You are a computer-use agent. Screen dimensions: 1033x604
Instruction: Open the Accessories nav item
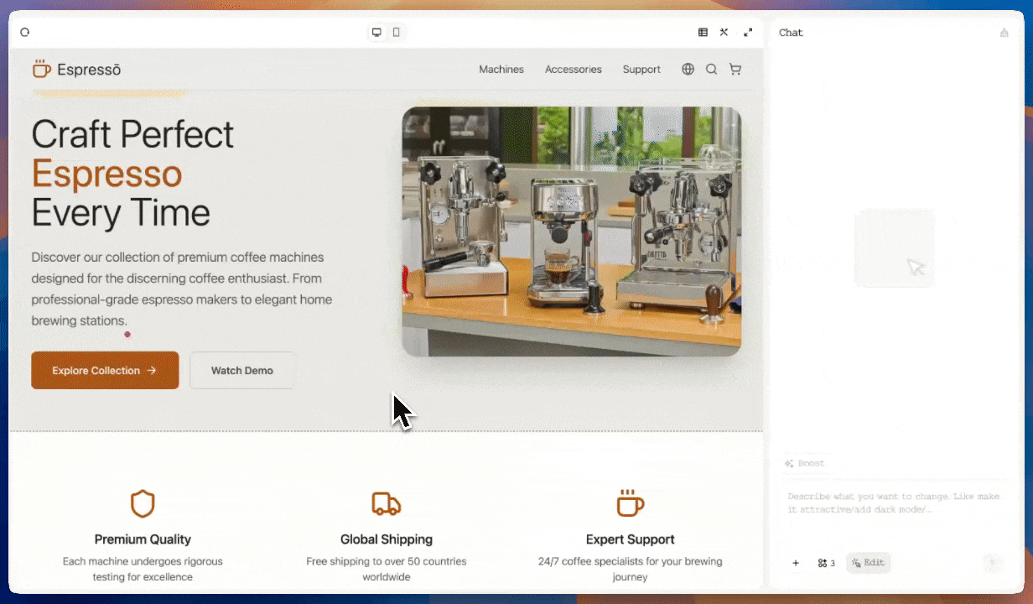coord(574,70)
